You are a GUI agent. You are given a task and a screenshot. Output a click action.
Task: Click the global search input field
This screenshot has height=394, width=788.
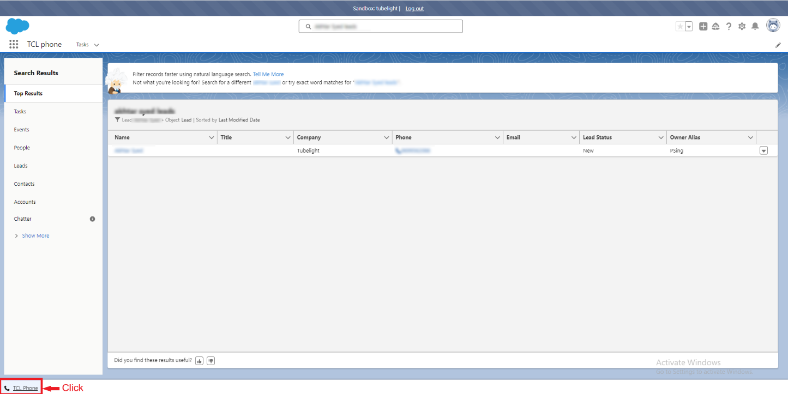tap(381, 26)
